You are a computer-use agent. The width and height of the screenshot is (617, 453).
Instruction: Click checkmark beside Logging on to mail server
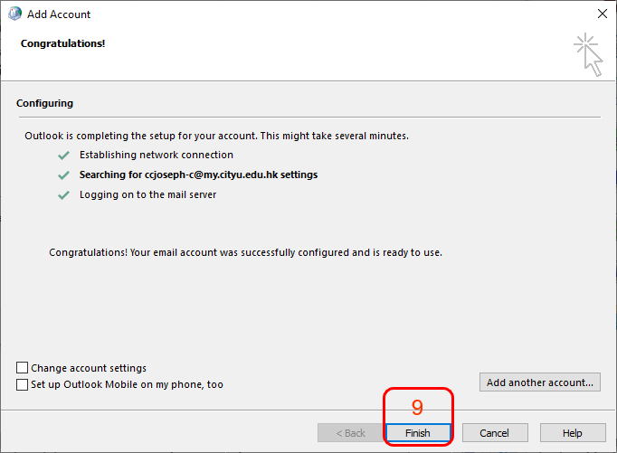click(x=63, y=195)
